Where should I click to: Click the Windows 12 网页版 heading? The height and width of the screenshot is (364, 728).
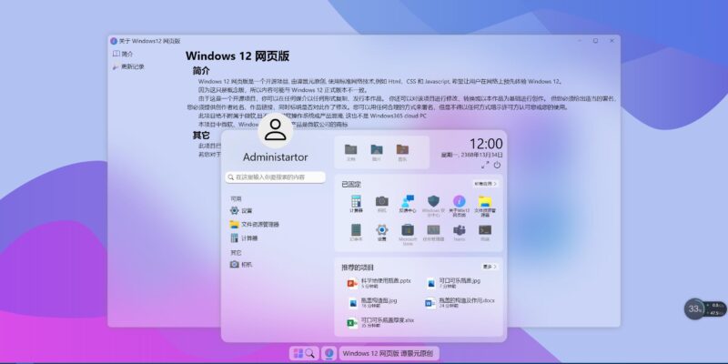click(238, 56)
